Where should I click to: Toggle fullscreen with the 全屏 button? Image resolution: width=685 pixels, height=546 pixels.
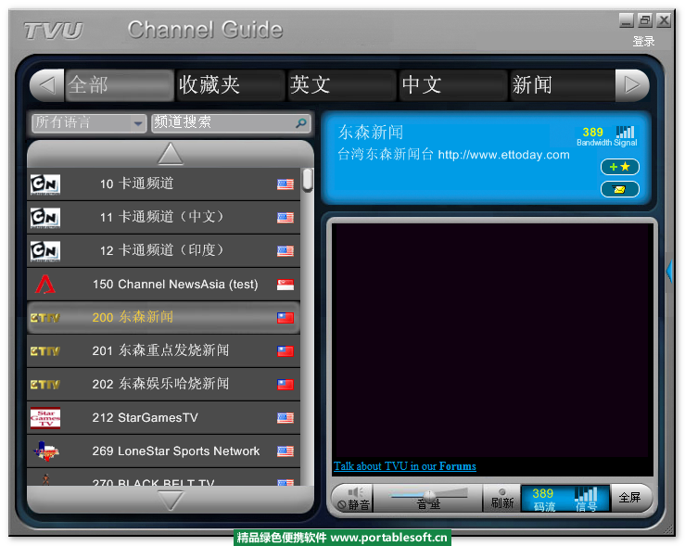(630, 498)
